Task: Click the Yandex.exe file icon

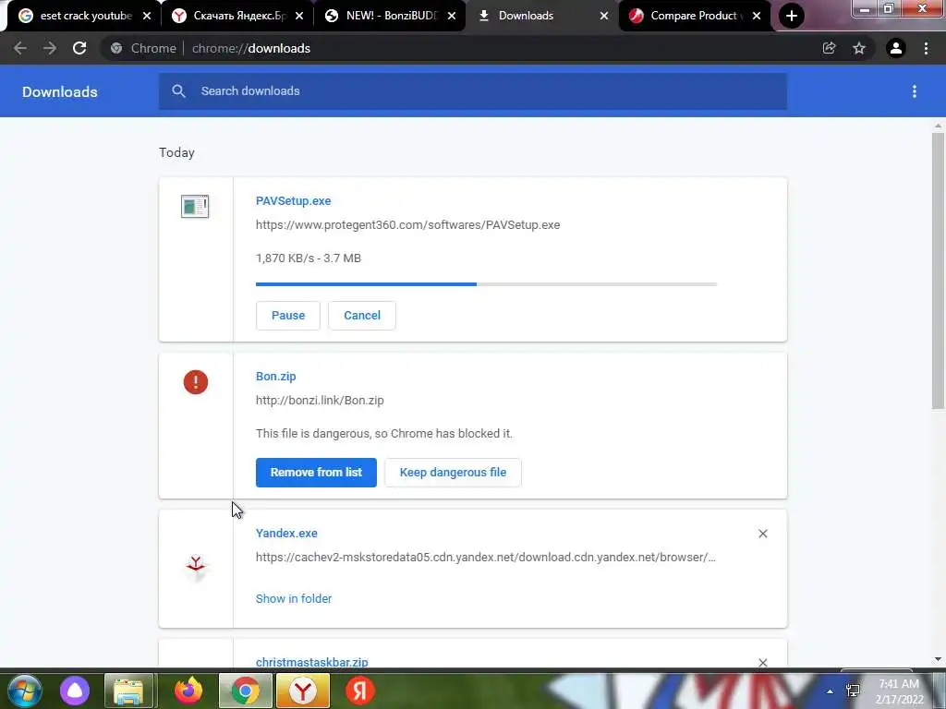Action: pyautogui.click(x=196, y=567)
